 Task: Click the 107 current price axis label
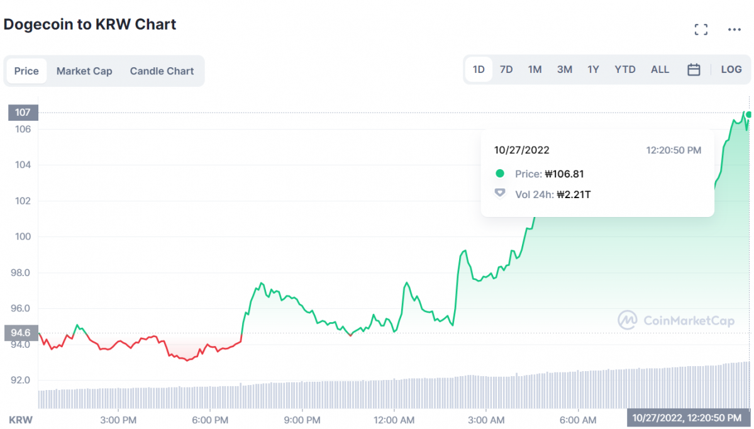tap(23, 113)
